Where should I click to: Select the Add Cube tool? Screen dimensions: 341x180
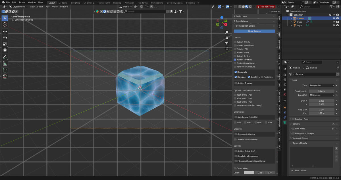pos(5,70)
